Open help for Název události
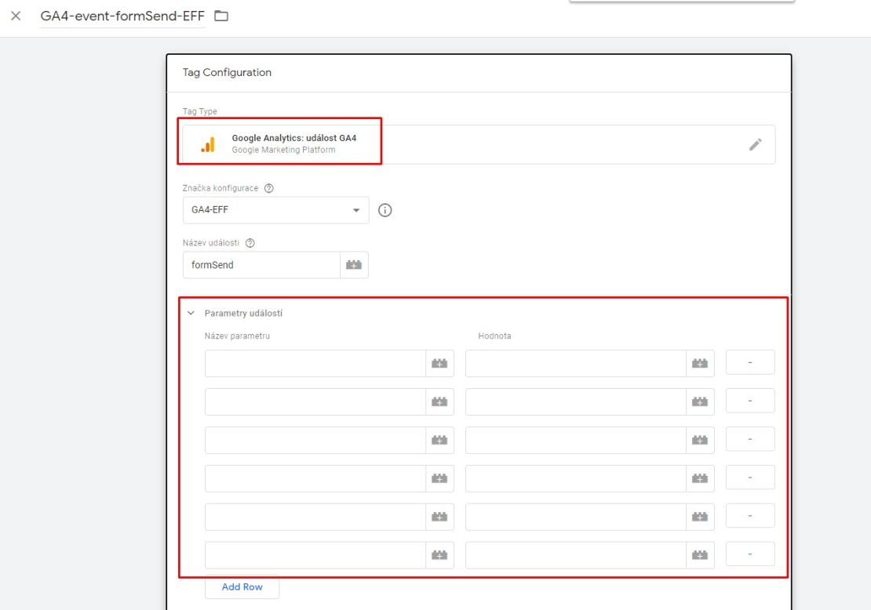The height and width of the screenshot is (610, 871). coord(250,242)
